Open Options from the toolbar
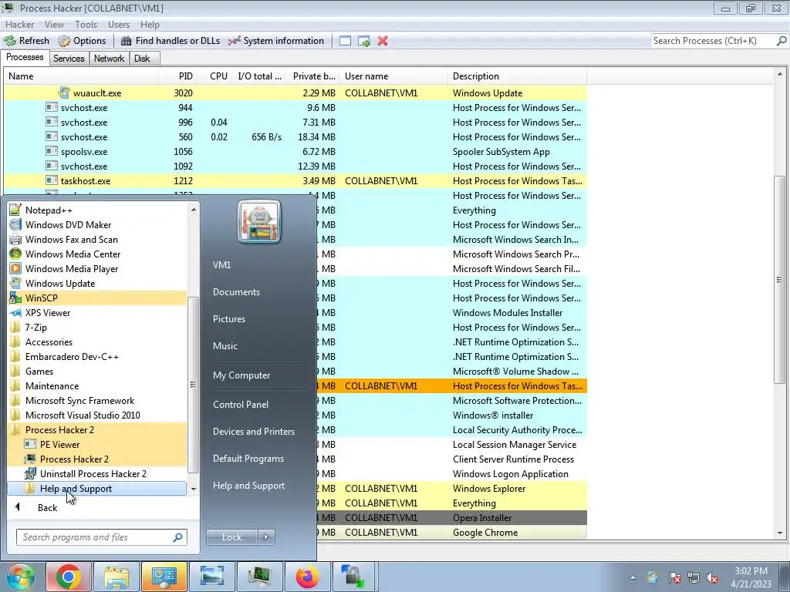 pyautogui.click(x=82, y=41)
